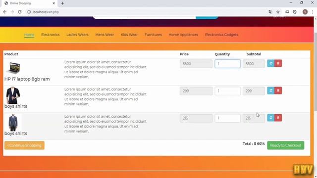
Task: Update quantity for 215 boys shirts row
Action: [x=271, y=118]
